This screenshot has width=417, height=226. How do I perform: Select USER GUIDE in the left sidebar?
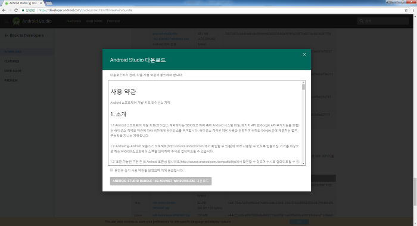click(x=13, y=71)
